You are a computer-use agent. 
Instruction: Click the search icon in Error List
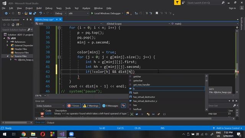click(x=235, y=106)
